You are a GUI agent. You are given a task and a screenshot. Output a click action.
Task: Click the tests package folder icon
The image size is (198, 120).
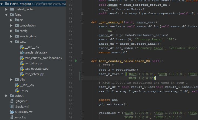tap(17, 42)
